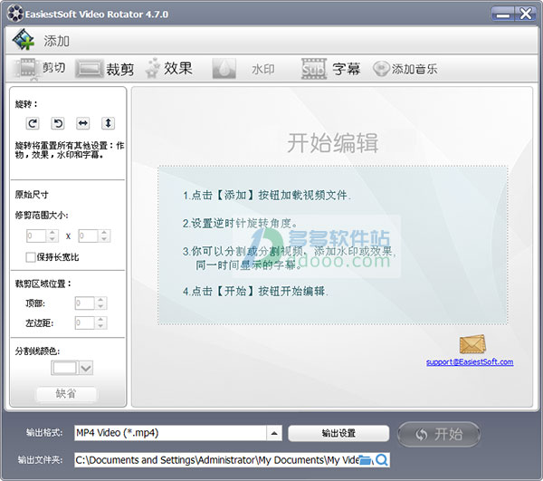
Task: Flip video horizontally icon
Action: click(x=83, y=123)
